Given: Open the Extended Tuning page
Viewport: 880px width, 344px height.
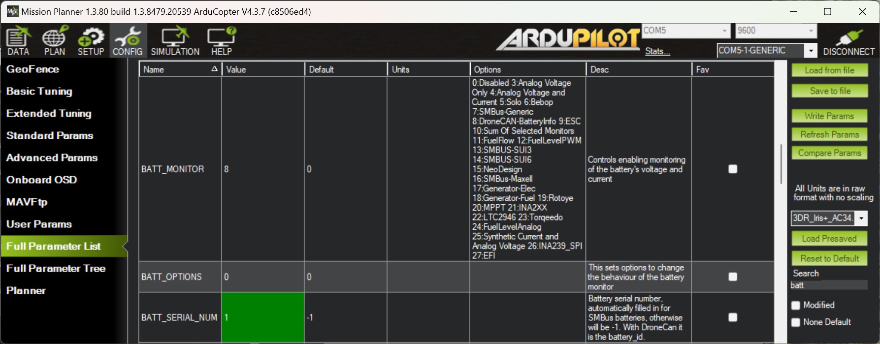Looking at the screenshot, I should pos(49,114).
